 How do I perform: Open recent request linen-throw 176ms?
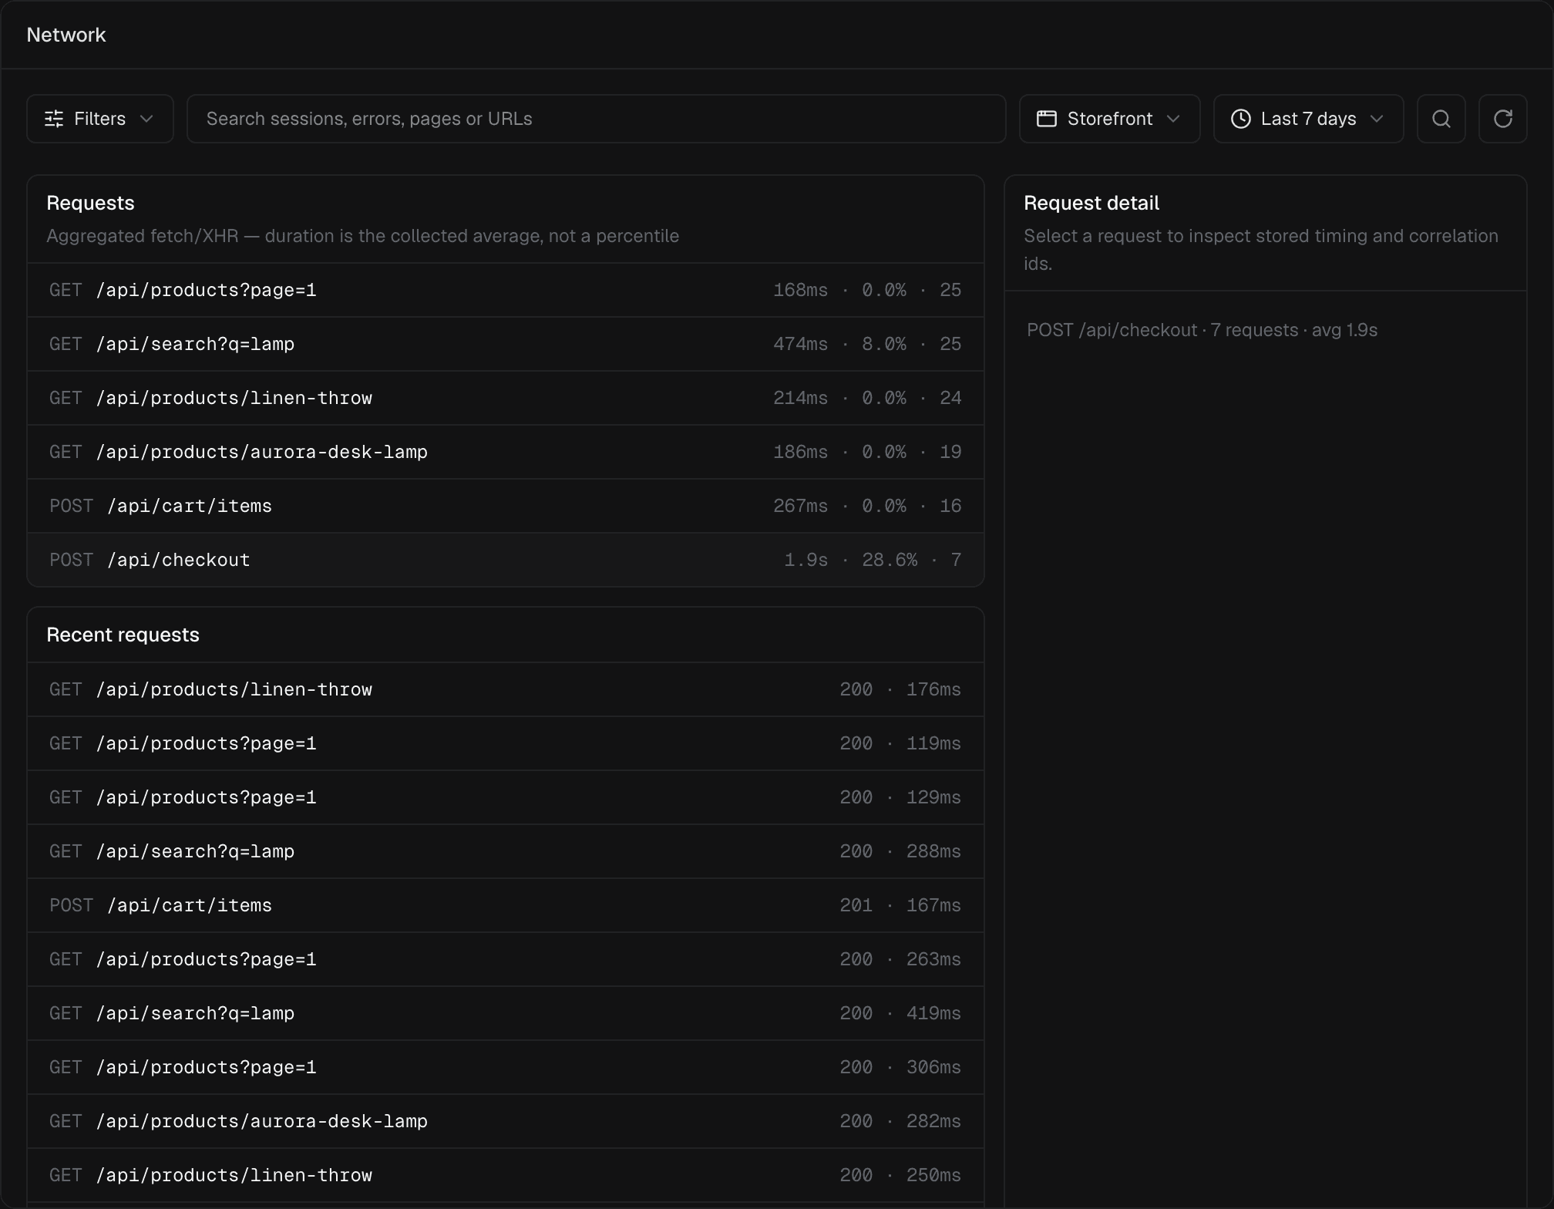point(506,689)
